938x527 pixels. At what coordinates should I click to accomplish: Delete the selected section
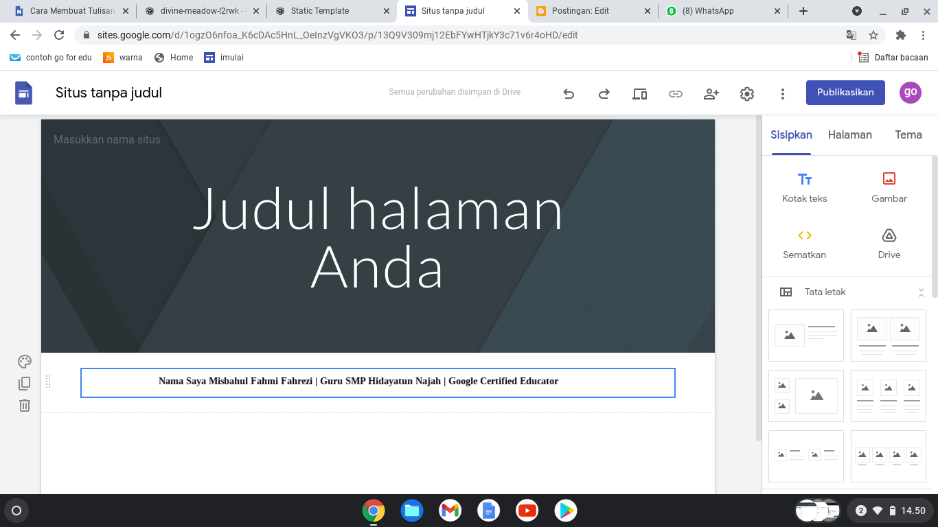(25, 406)
